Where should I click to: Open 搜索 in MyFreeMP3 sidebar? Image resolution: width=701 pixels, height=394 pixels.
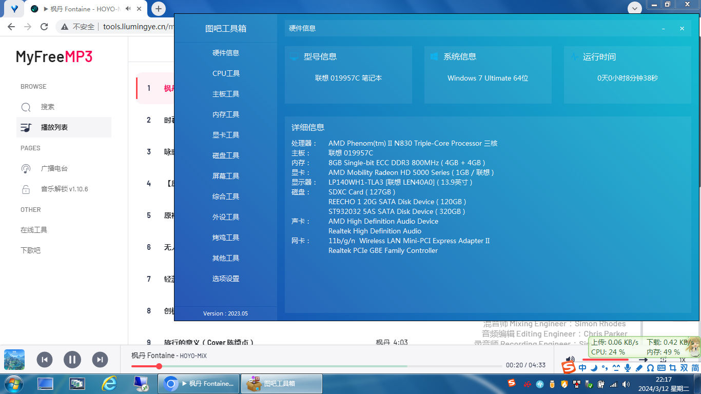64,107
